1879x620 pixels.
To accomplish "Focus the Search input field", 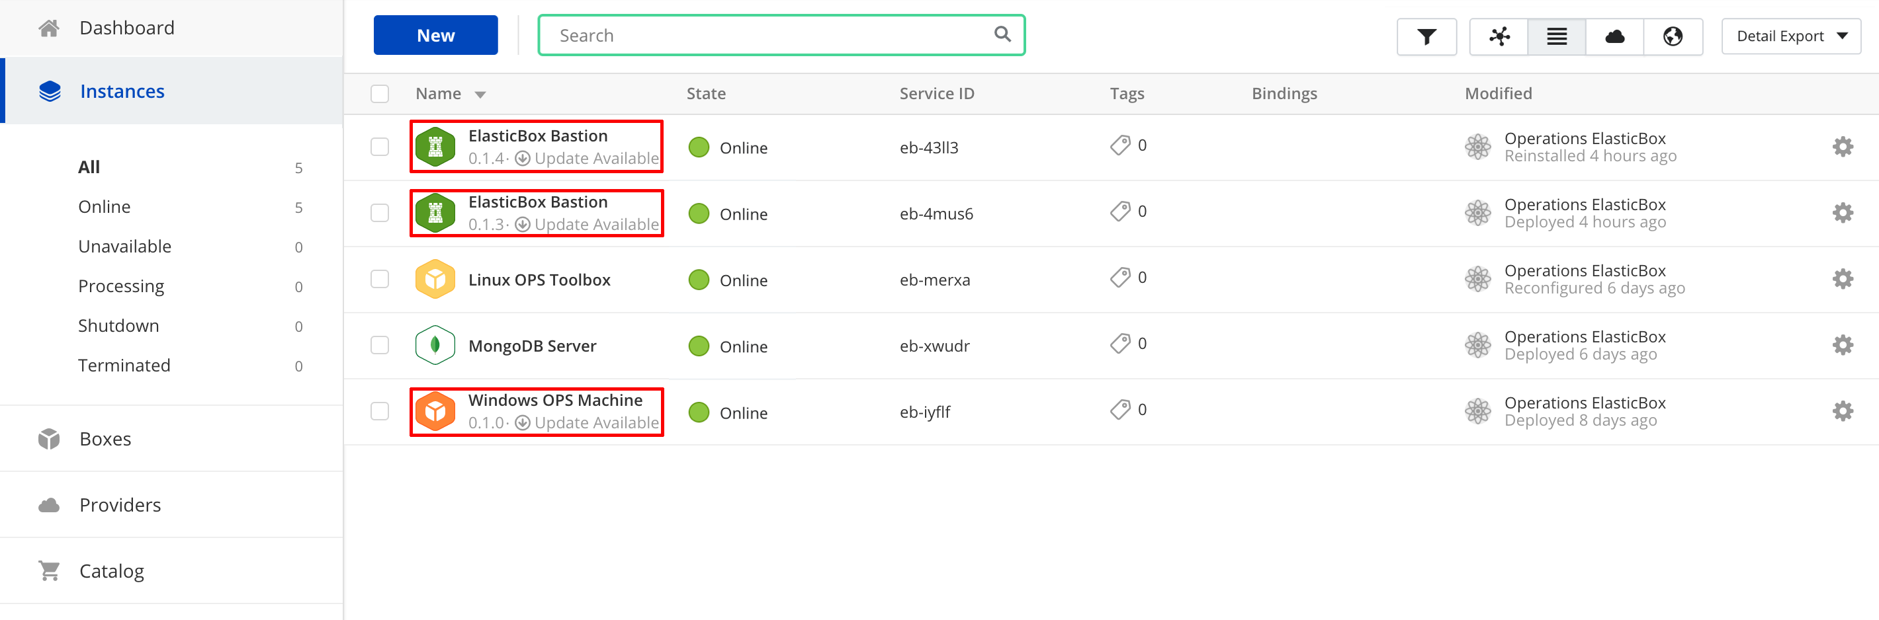I will pos(781,35).
